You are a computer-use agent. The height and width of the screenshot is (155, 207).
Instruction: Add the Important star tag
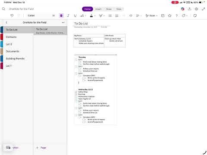[x=169, y=15]
